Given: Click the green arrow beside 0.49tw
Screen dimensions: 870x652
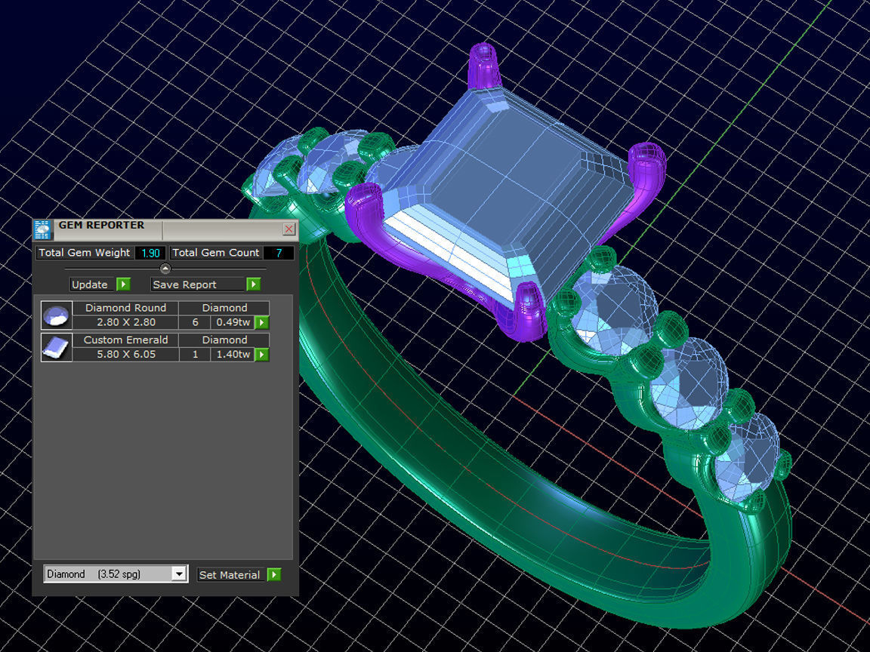Looking at the screenshot, I should point(262,323).
